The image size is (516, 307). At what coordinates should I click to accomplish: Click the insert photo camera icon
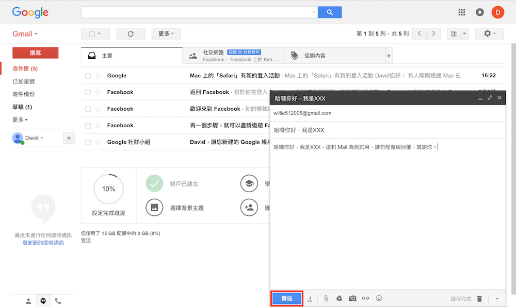[x=352, y=298]
